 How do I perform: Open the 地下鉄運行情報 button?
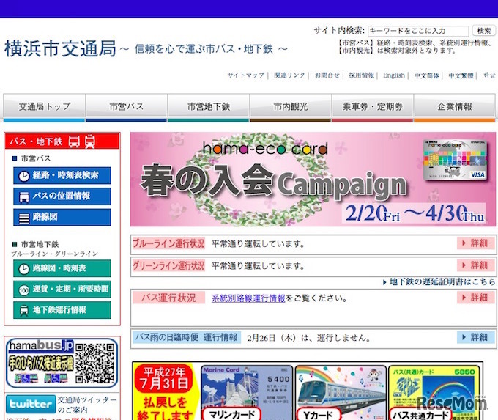click(62, 310)
